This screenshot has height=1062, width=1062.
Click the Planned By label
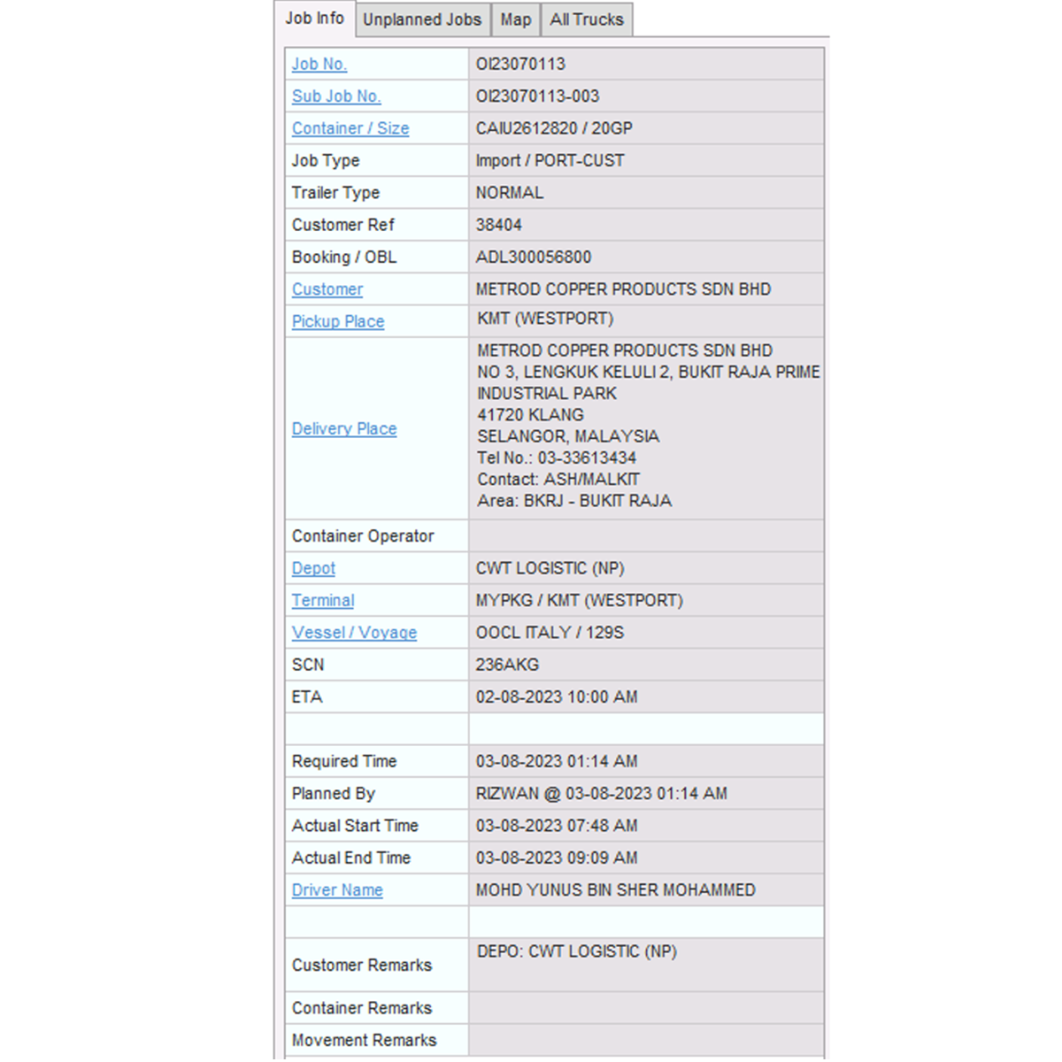click(334, 794)
